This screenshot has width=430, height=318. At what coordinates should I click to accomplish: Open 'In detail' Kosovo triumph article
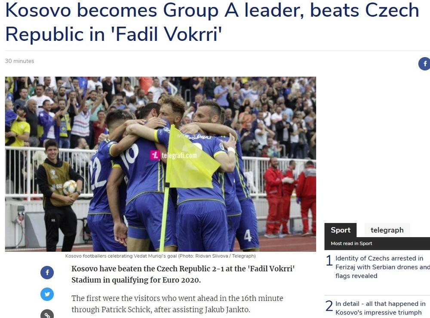coord(381,308)
